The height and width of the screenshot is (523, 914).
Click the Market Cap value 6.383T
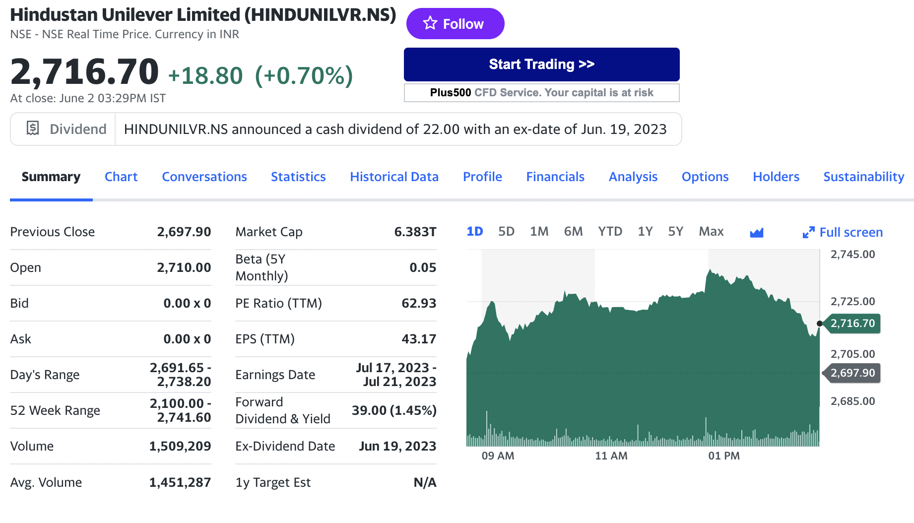(x=415, y=232)
